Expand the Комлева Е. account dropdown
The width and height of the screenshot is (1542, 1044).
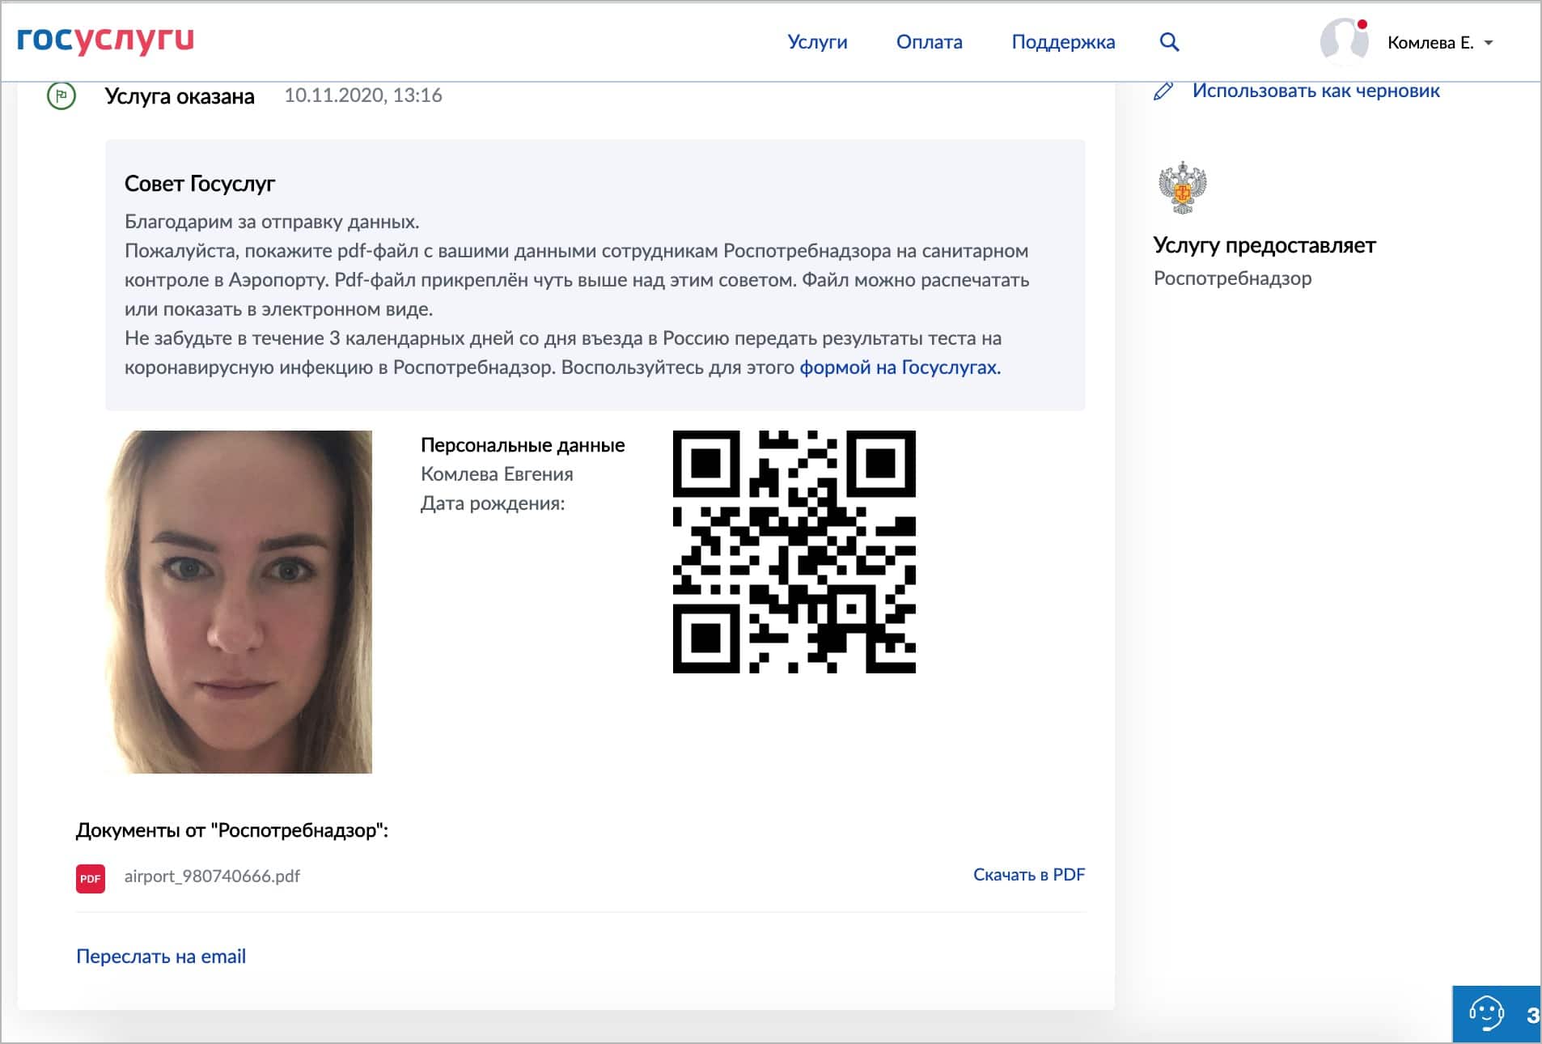pos(1440,43)
